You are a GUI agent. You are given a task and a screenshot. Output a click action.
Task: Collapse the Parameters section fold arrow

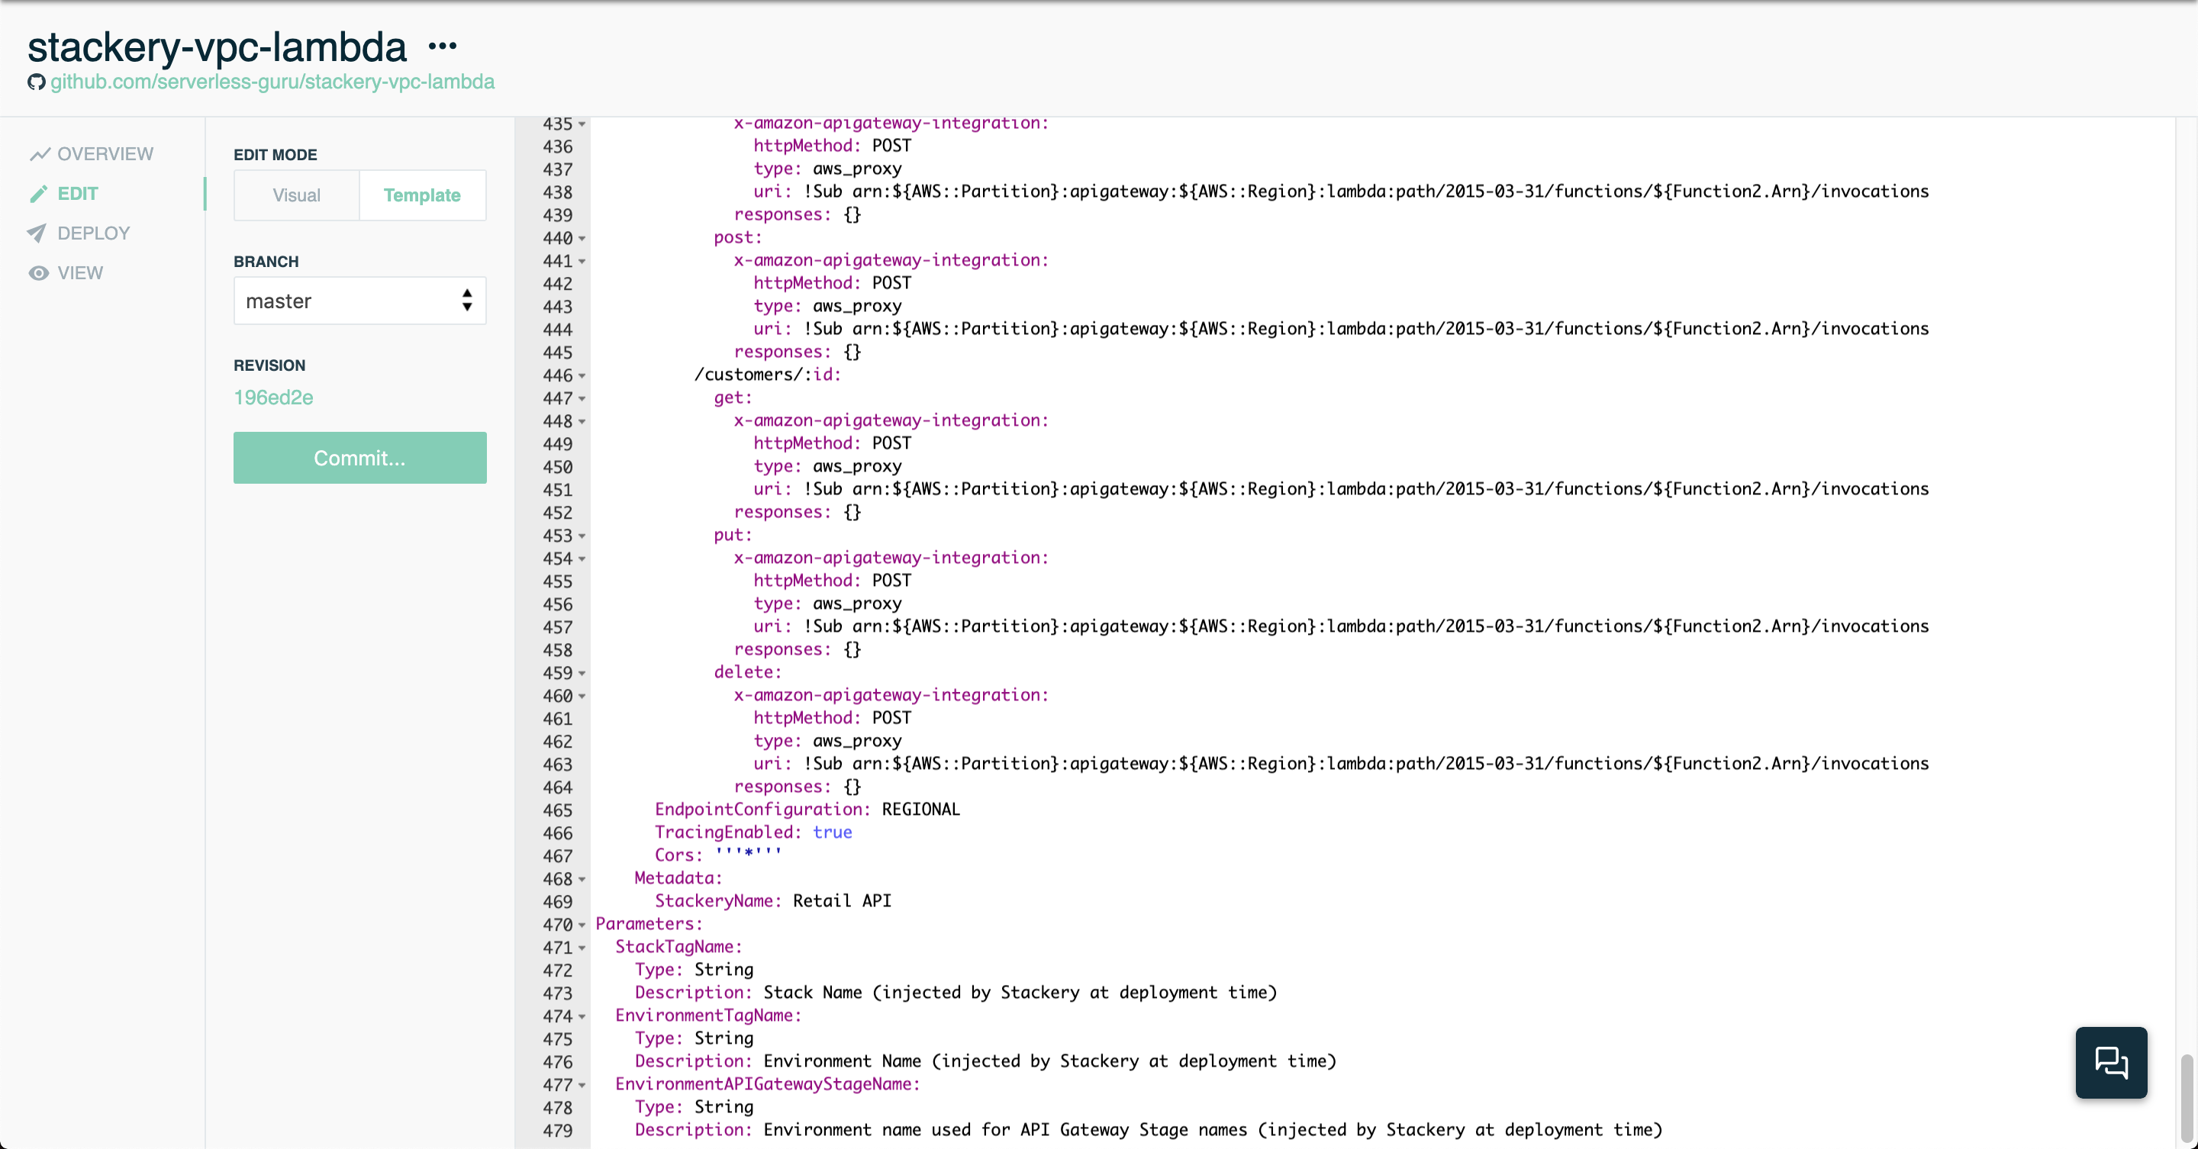coord(582,925)
